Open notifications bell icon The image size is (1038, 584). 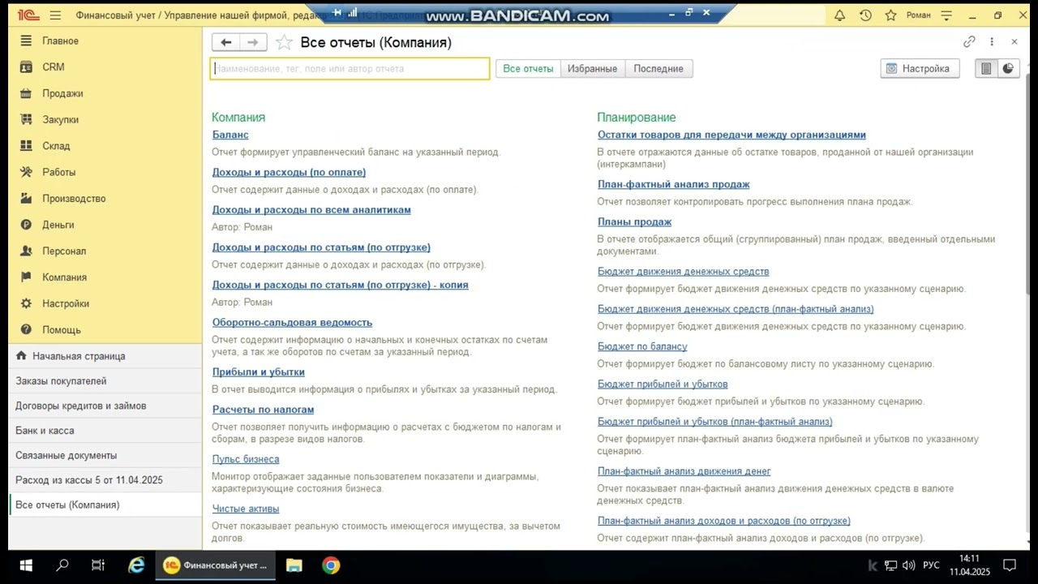(x=839, y=15)
